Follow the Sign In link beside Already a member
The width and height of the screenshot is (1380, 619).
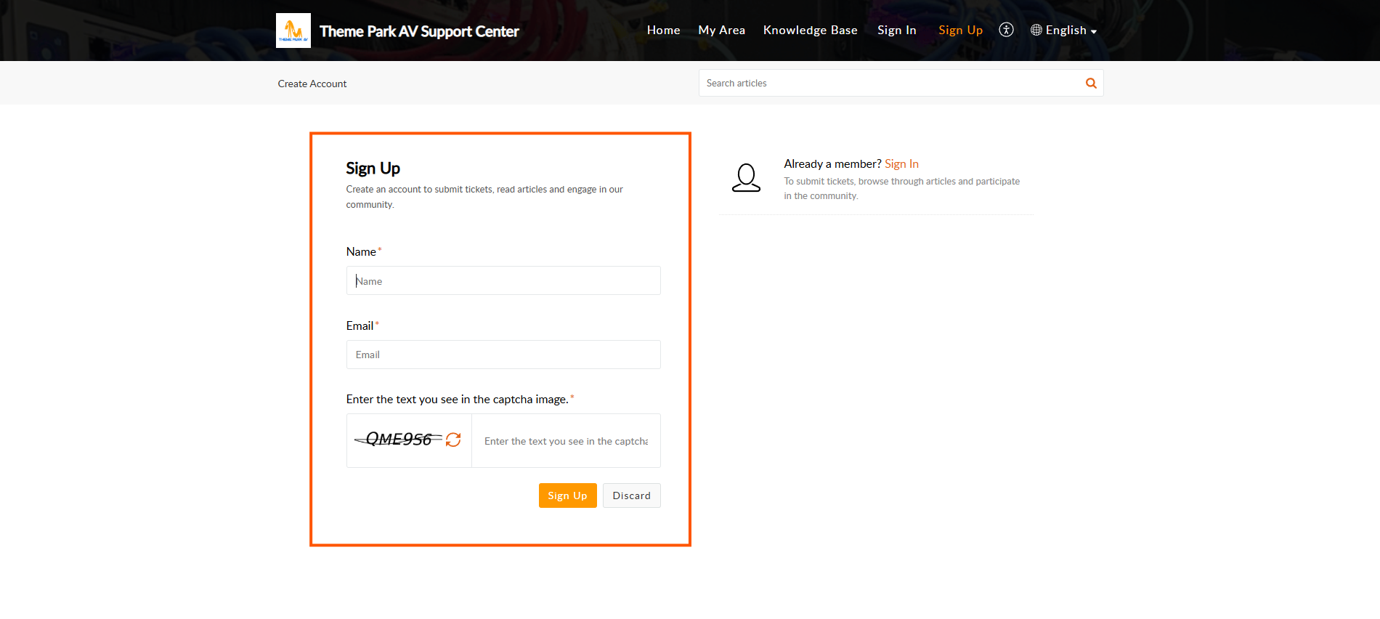click(901, 163)
